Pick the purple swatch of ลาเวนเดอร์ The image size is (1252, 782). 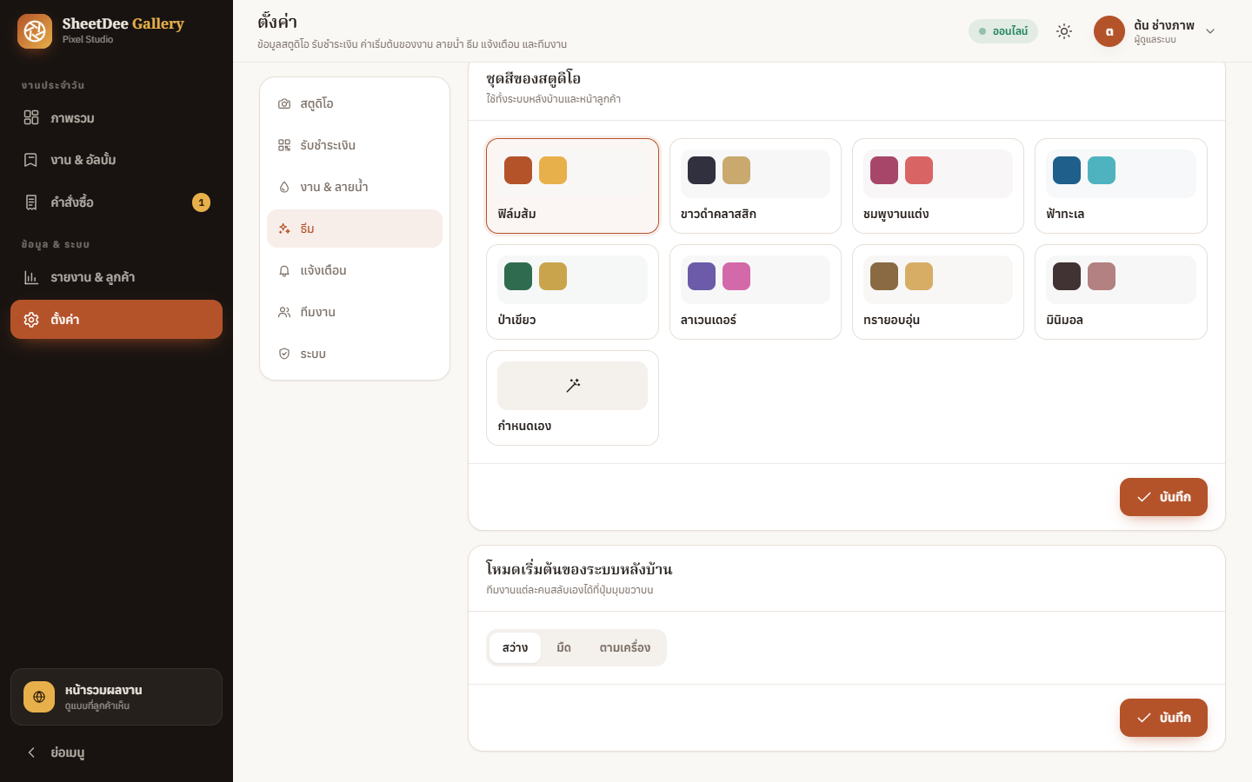coord(701,276)
